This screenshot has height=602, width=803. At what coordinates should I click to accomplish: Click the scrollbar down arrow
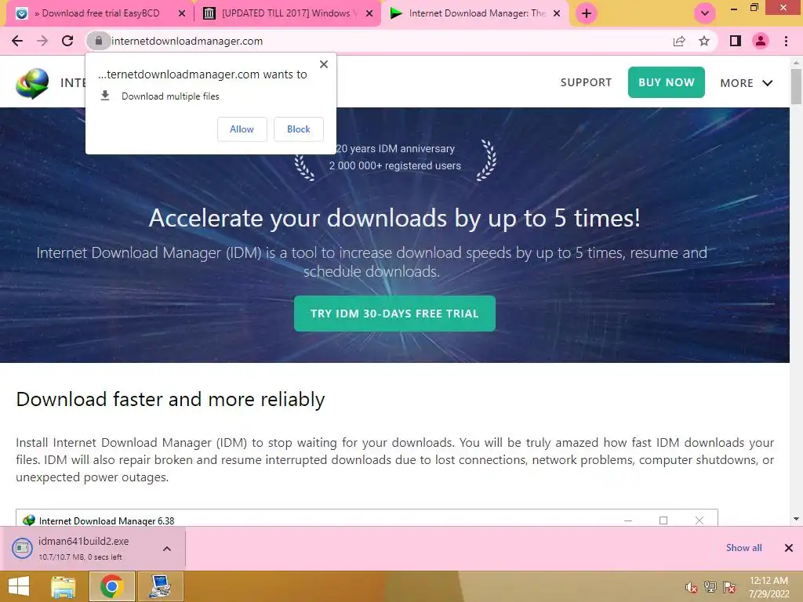796,519
